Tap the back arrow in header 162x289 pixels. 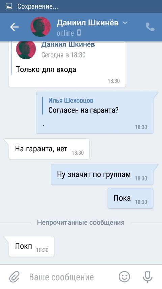pos(15,27)
